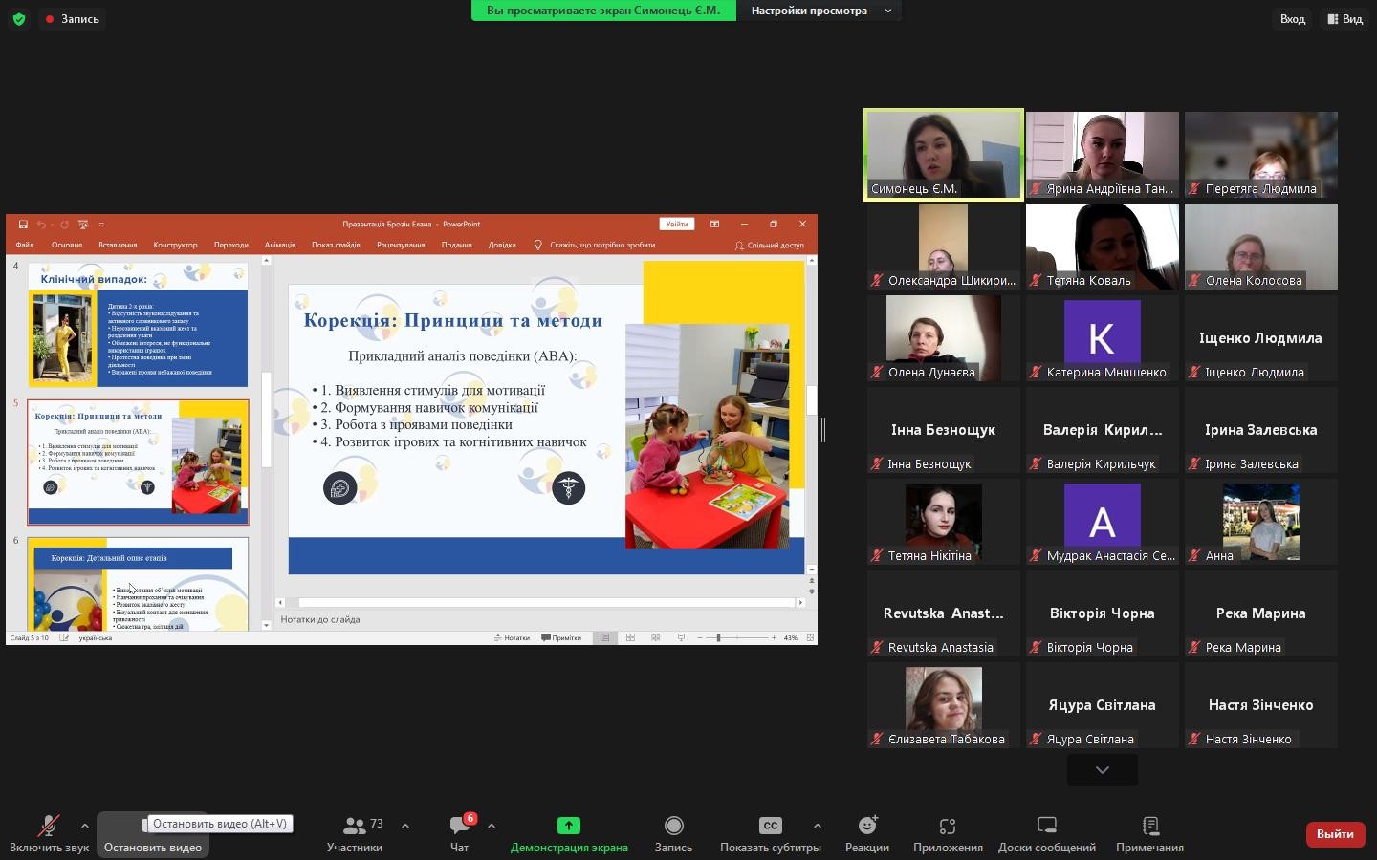The width and height of the screenshot is (1377, 860).
Task: Expand participants options arrow next to Участники
Action: tap(404, 826)
